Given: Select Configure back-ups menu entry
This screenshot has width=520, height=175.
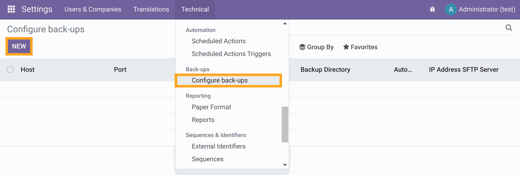Looking at the screenshot, I should [219, 80].
